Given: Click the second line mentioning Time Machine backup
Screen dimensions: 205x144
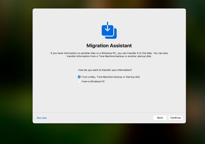Looking at the screenshot, I should (109, 56).
